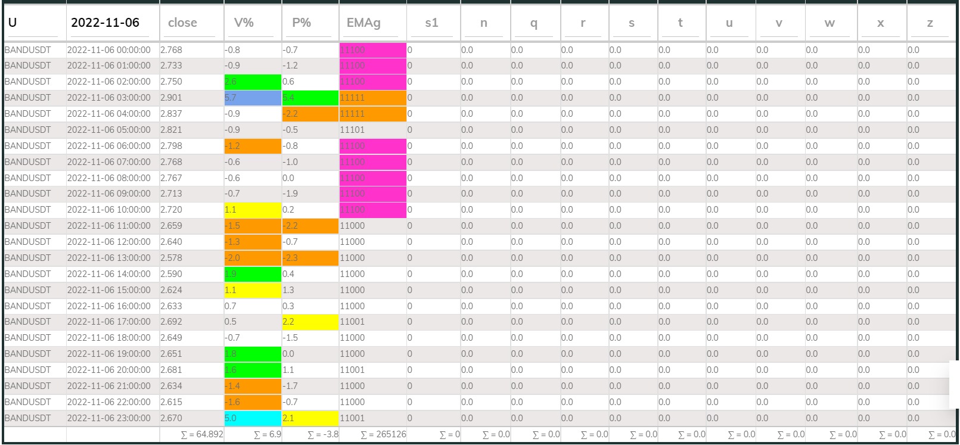Click yellow V% cell 1.1 at 10:00:00

253,210
